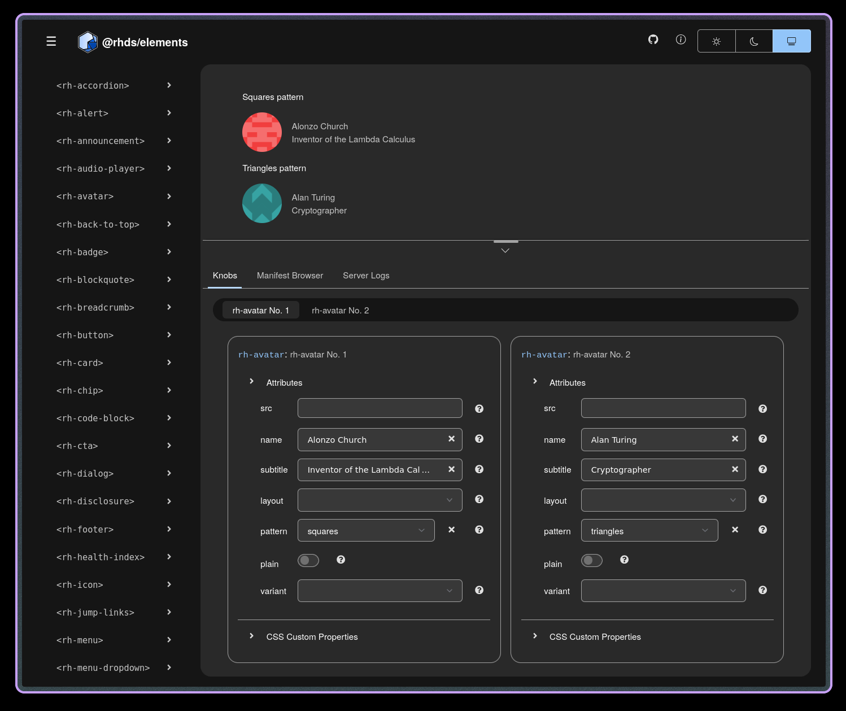Image resolution: width=846 pixels, height=711 pixels.
Task: Expand the CSS Custom Properties section
Action: click(312, 636)
